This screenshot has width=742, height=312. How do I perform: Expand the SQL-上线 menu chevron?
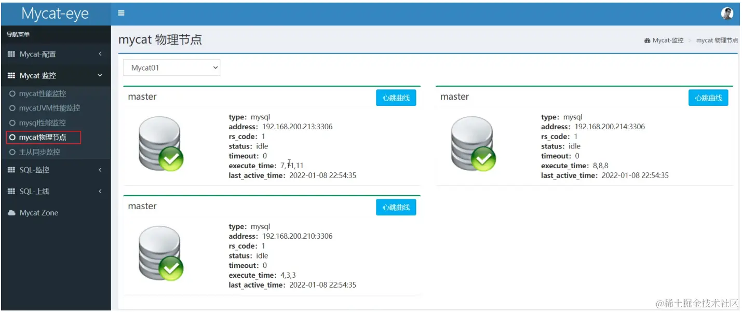(x=100, y=191)
